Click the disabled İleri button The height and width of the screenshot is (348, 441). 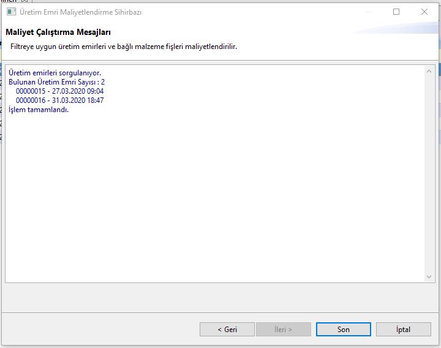click(283, 329)
